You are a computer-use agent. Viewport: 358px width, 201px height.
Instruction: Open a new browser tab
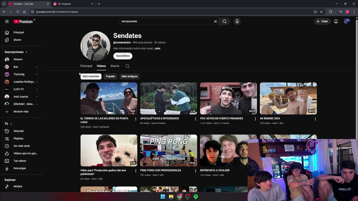99,4
